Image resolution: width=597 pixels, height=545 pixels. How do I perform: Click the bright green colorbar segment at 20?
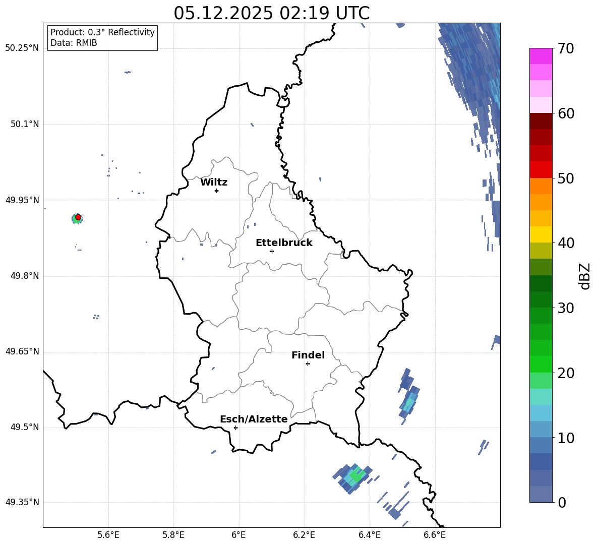coord(541,364)
